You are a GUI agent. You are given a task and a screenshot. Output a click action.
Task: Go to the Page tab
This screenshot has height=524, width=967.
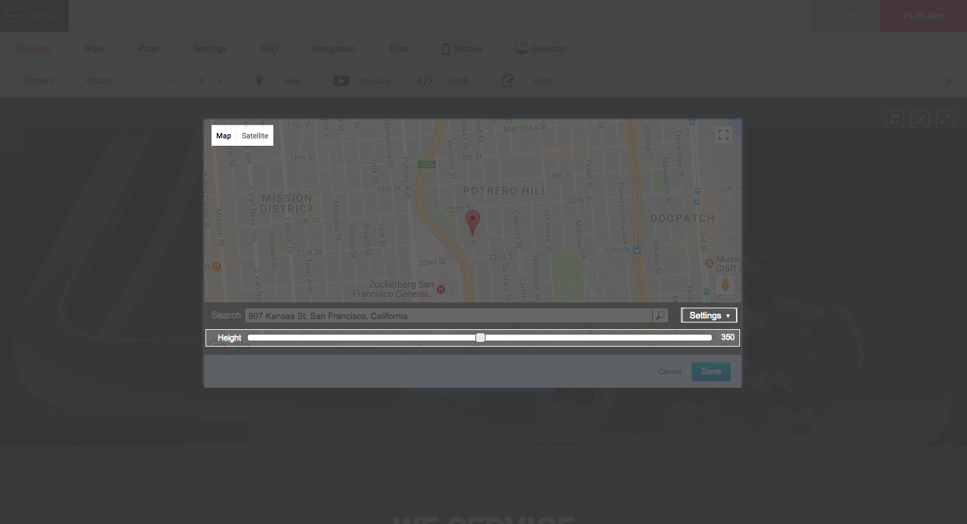coord(148,48)
